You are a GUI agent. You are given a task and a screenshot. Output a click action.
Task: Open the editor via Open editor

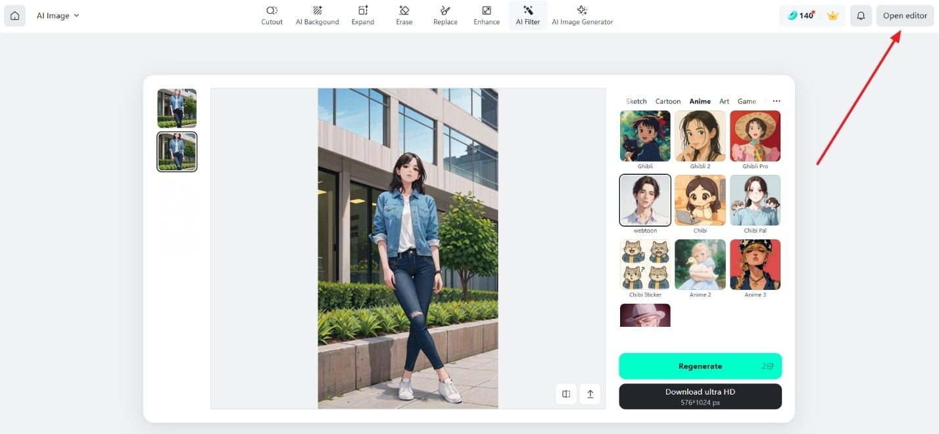[905, 16]
